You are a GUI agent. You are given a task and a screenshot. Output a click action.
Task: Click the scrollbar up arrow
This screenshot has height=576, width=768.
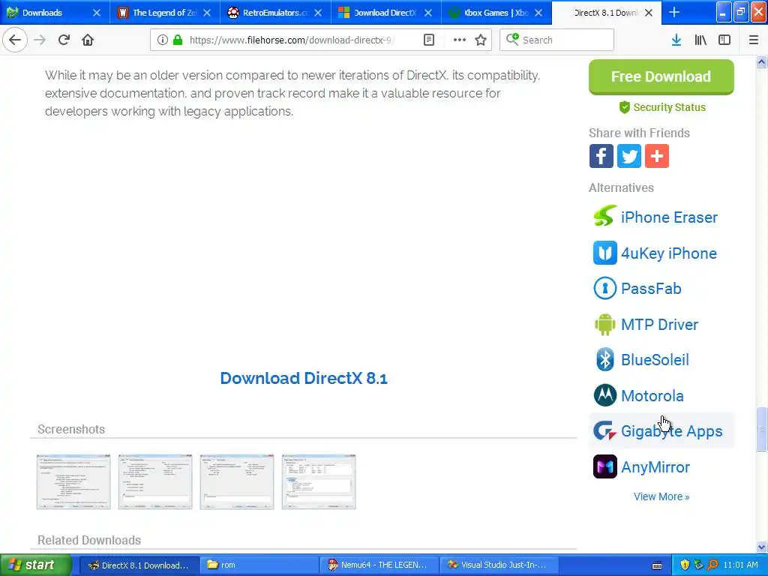tap(762, 61)
